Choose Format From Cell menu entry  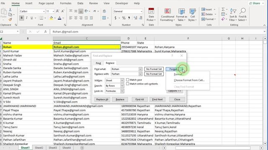(189, 80)
